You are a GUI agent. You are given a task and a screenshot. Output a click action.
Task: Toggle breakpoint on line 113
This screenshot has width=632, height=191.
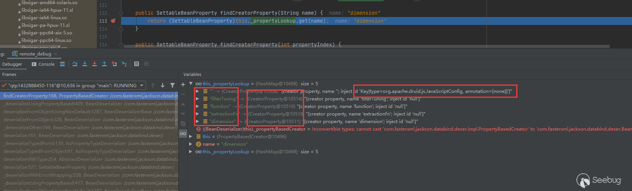click(113, 21)
